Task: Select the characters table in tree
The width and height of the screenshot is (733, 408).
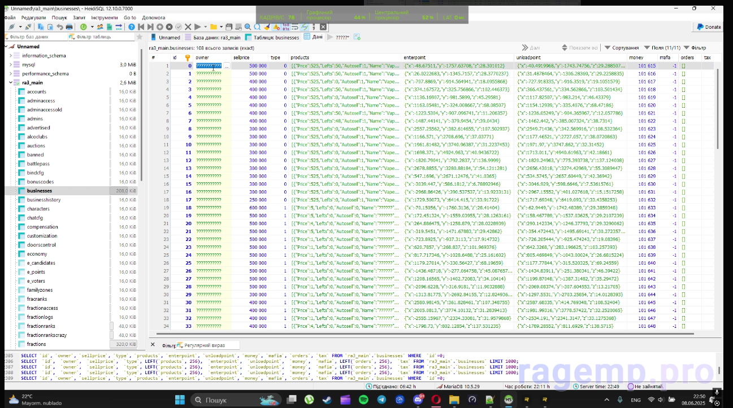Action: [x=38, y=209]
